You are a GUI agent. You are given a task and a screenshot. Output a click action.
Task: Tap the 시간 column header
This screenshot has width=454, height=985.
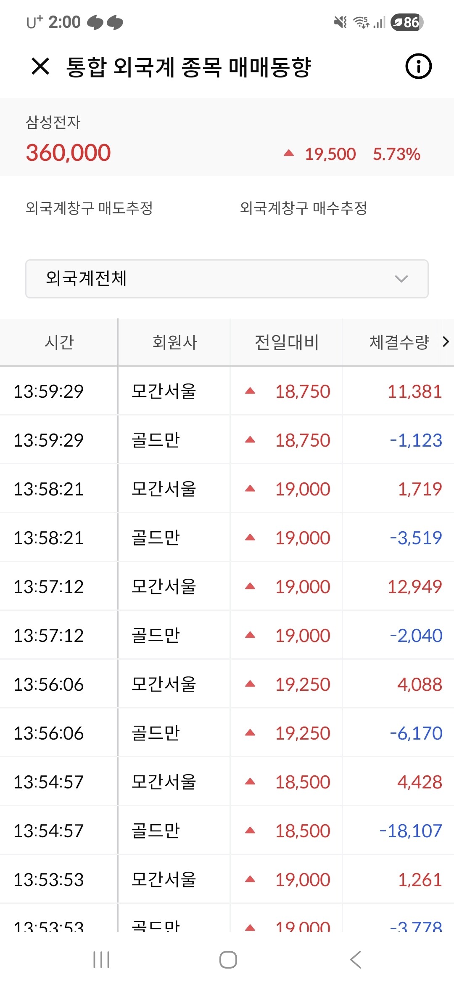coord(59,342)
